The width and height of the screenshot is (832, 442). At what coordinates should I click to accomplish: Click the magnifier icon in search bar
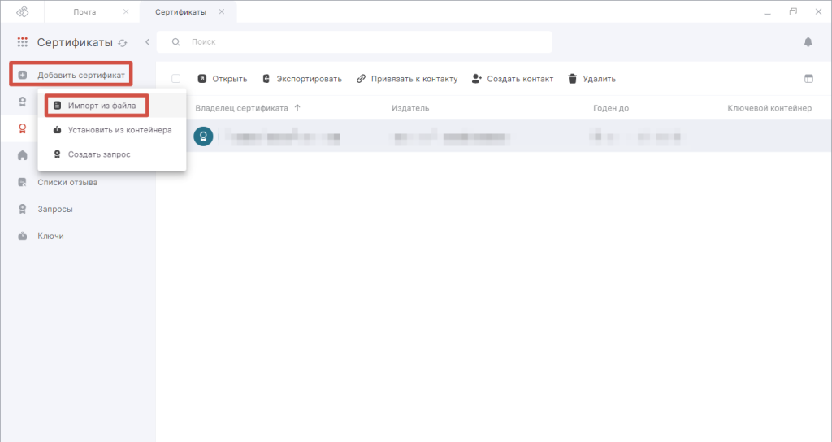click(175, 42)
